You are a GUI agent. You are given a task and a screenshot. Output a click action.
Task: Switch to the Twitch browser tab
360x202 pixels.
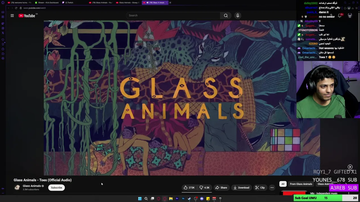point(67,3)
